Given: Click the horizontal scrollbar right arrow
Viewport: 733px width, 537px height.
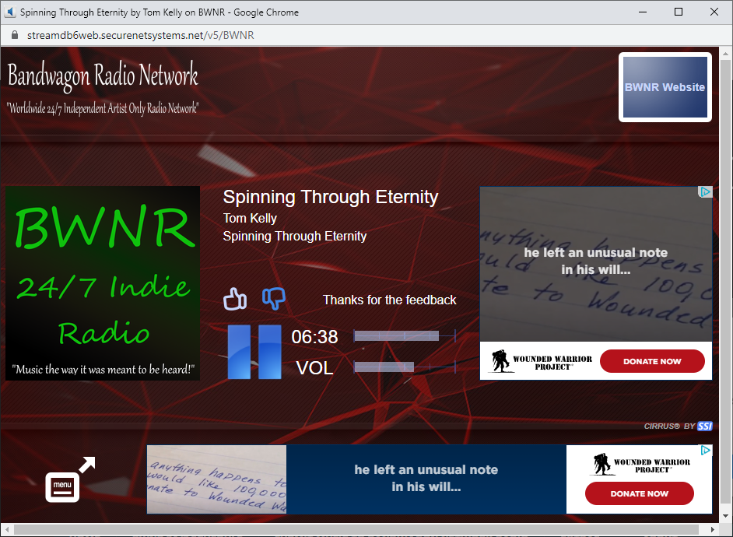Looking at the screenshot, I should [713, 529].
